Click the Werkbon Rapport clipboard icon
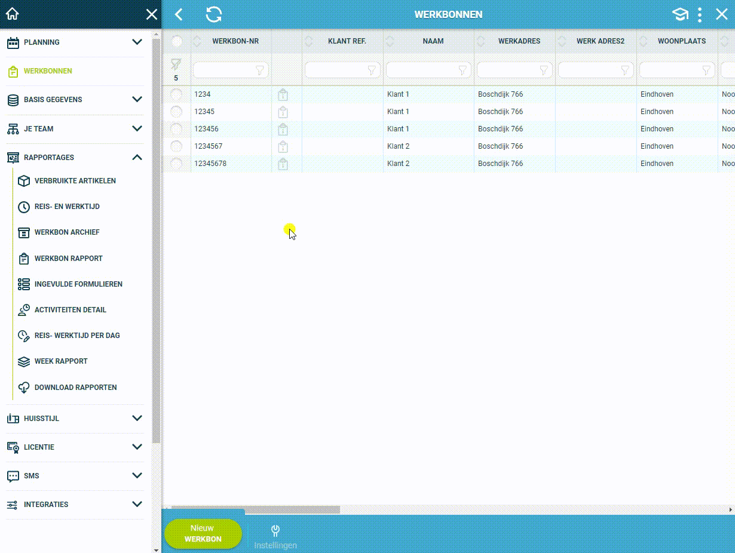 point(23,259)
